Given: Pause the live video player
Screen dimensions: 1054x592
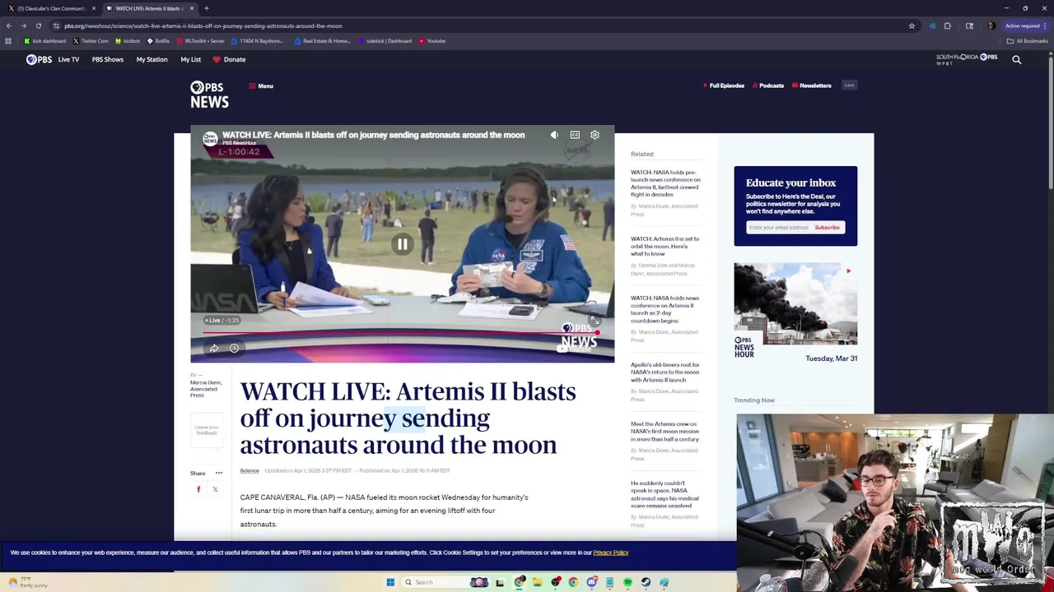Looking at the screenshot, I should (402, 244).
